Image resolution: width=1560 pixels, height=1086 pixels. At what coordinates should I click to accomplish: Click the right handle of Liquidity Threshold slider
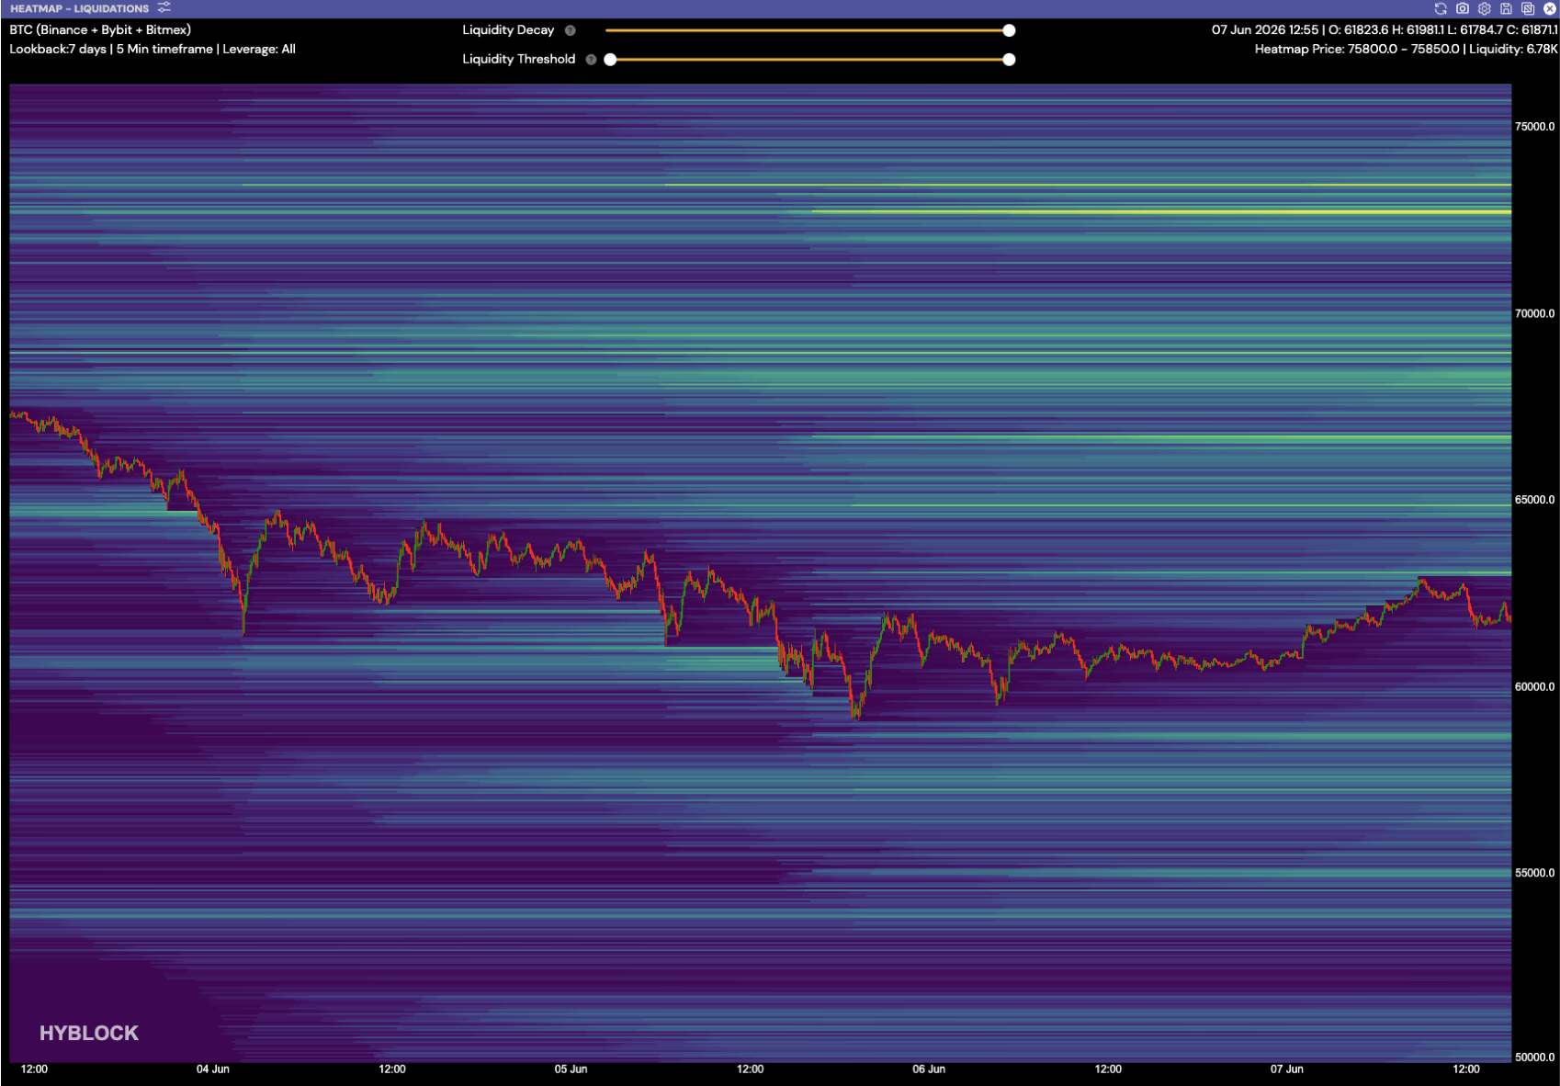(1009, 60)
